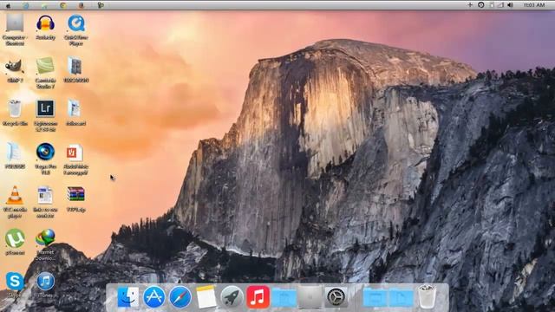Click the Apple logo in the menu bar
Screen dimensions: 555x312
pos(8,5)
